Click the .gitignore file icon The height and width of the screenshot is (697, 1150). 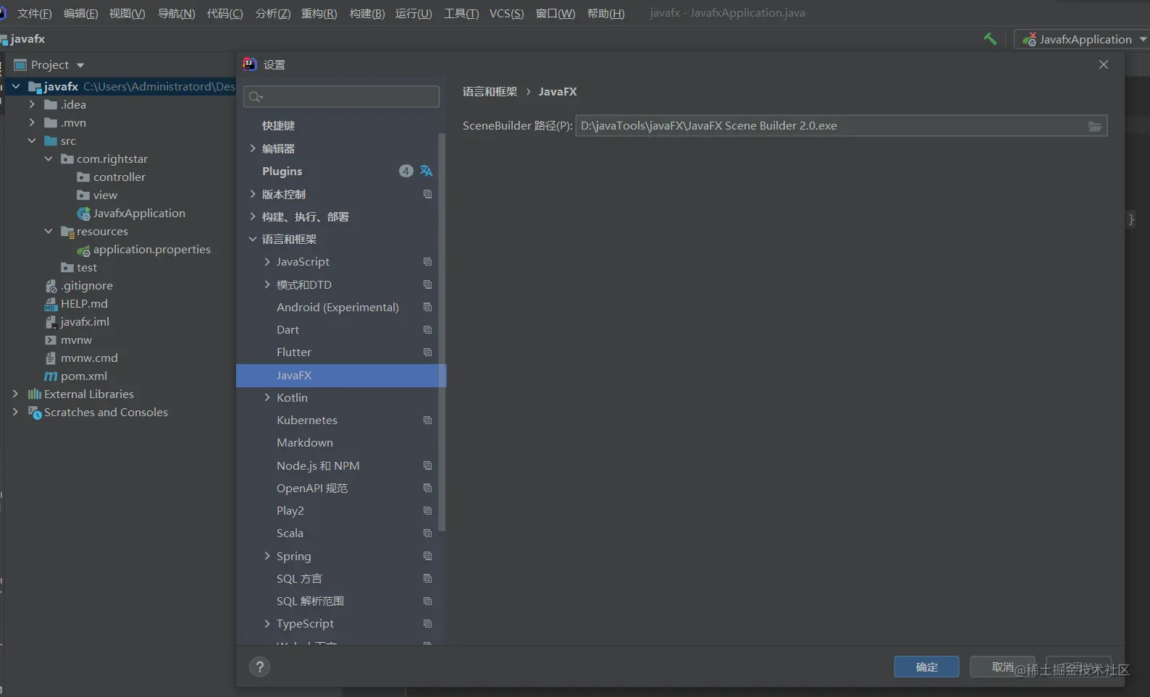coord(51,286)
